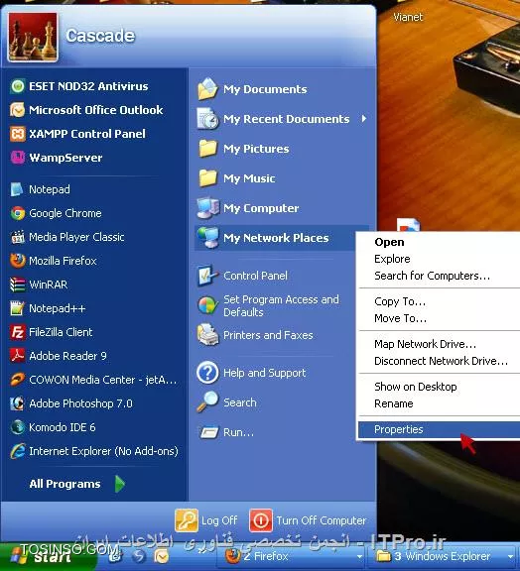
Task: Open My Documents folder icon
Action: [x=207, y=89]
